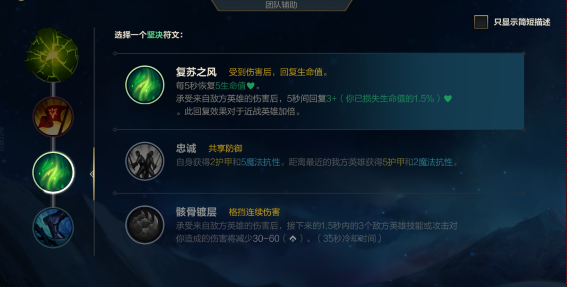This screenshot has width=567, height=287.
Task: Switch to the 团队辅助 tab
Action: [281, 5]
